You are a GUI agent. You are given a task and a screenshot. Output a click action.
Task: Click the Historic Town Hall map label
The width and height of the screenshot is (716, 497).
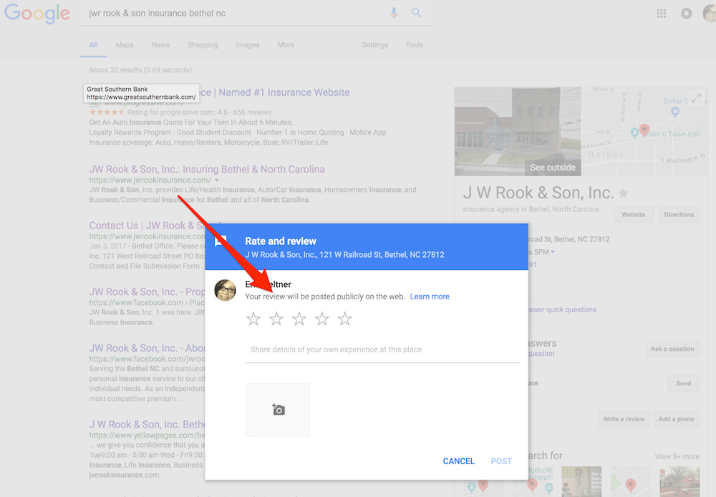tap(674, 135)
